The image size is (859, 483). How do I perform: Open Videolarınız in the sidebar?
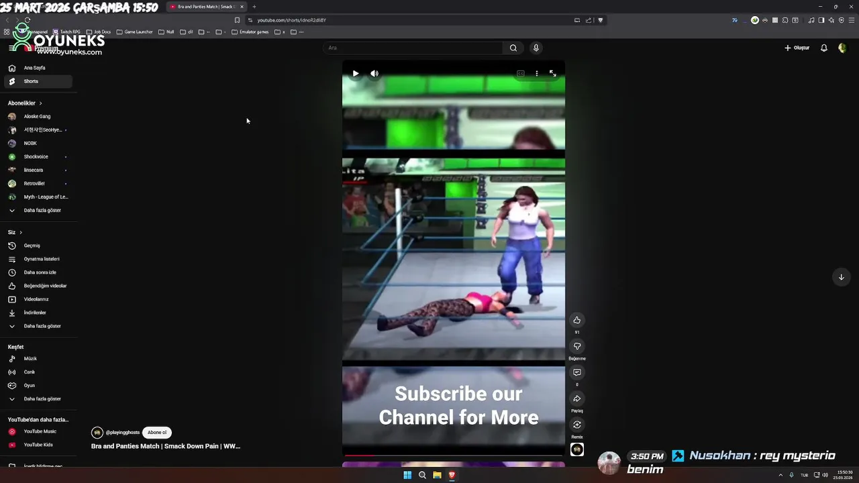click(38, 299)
